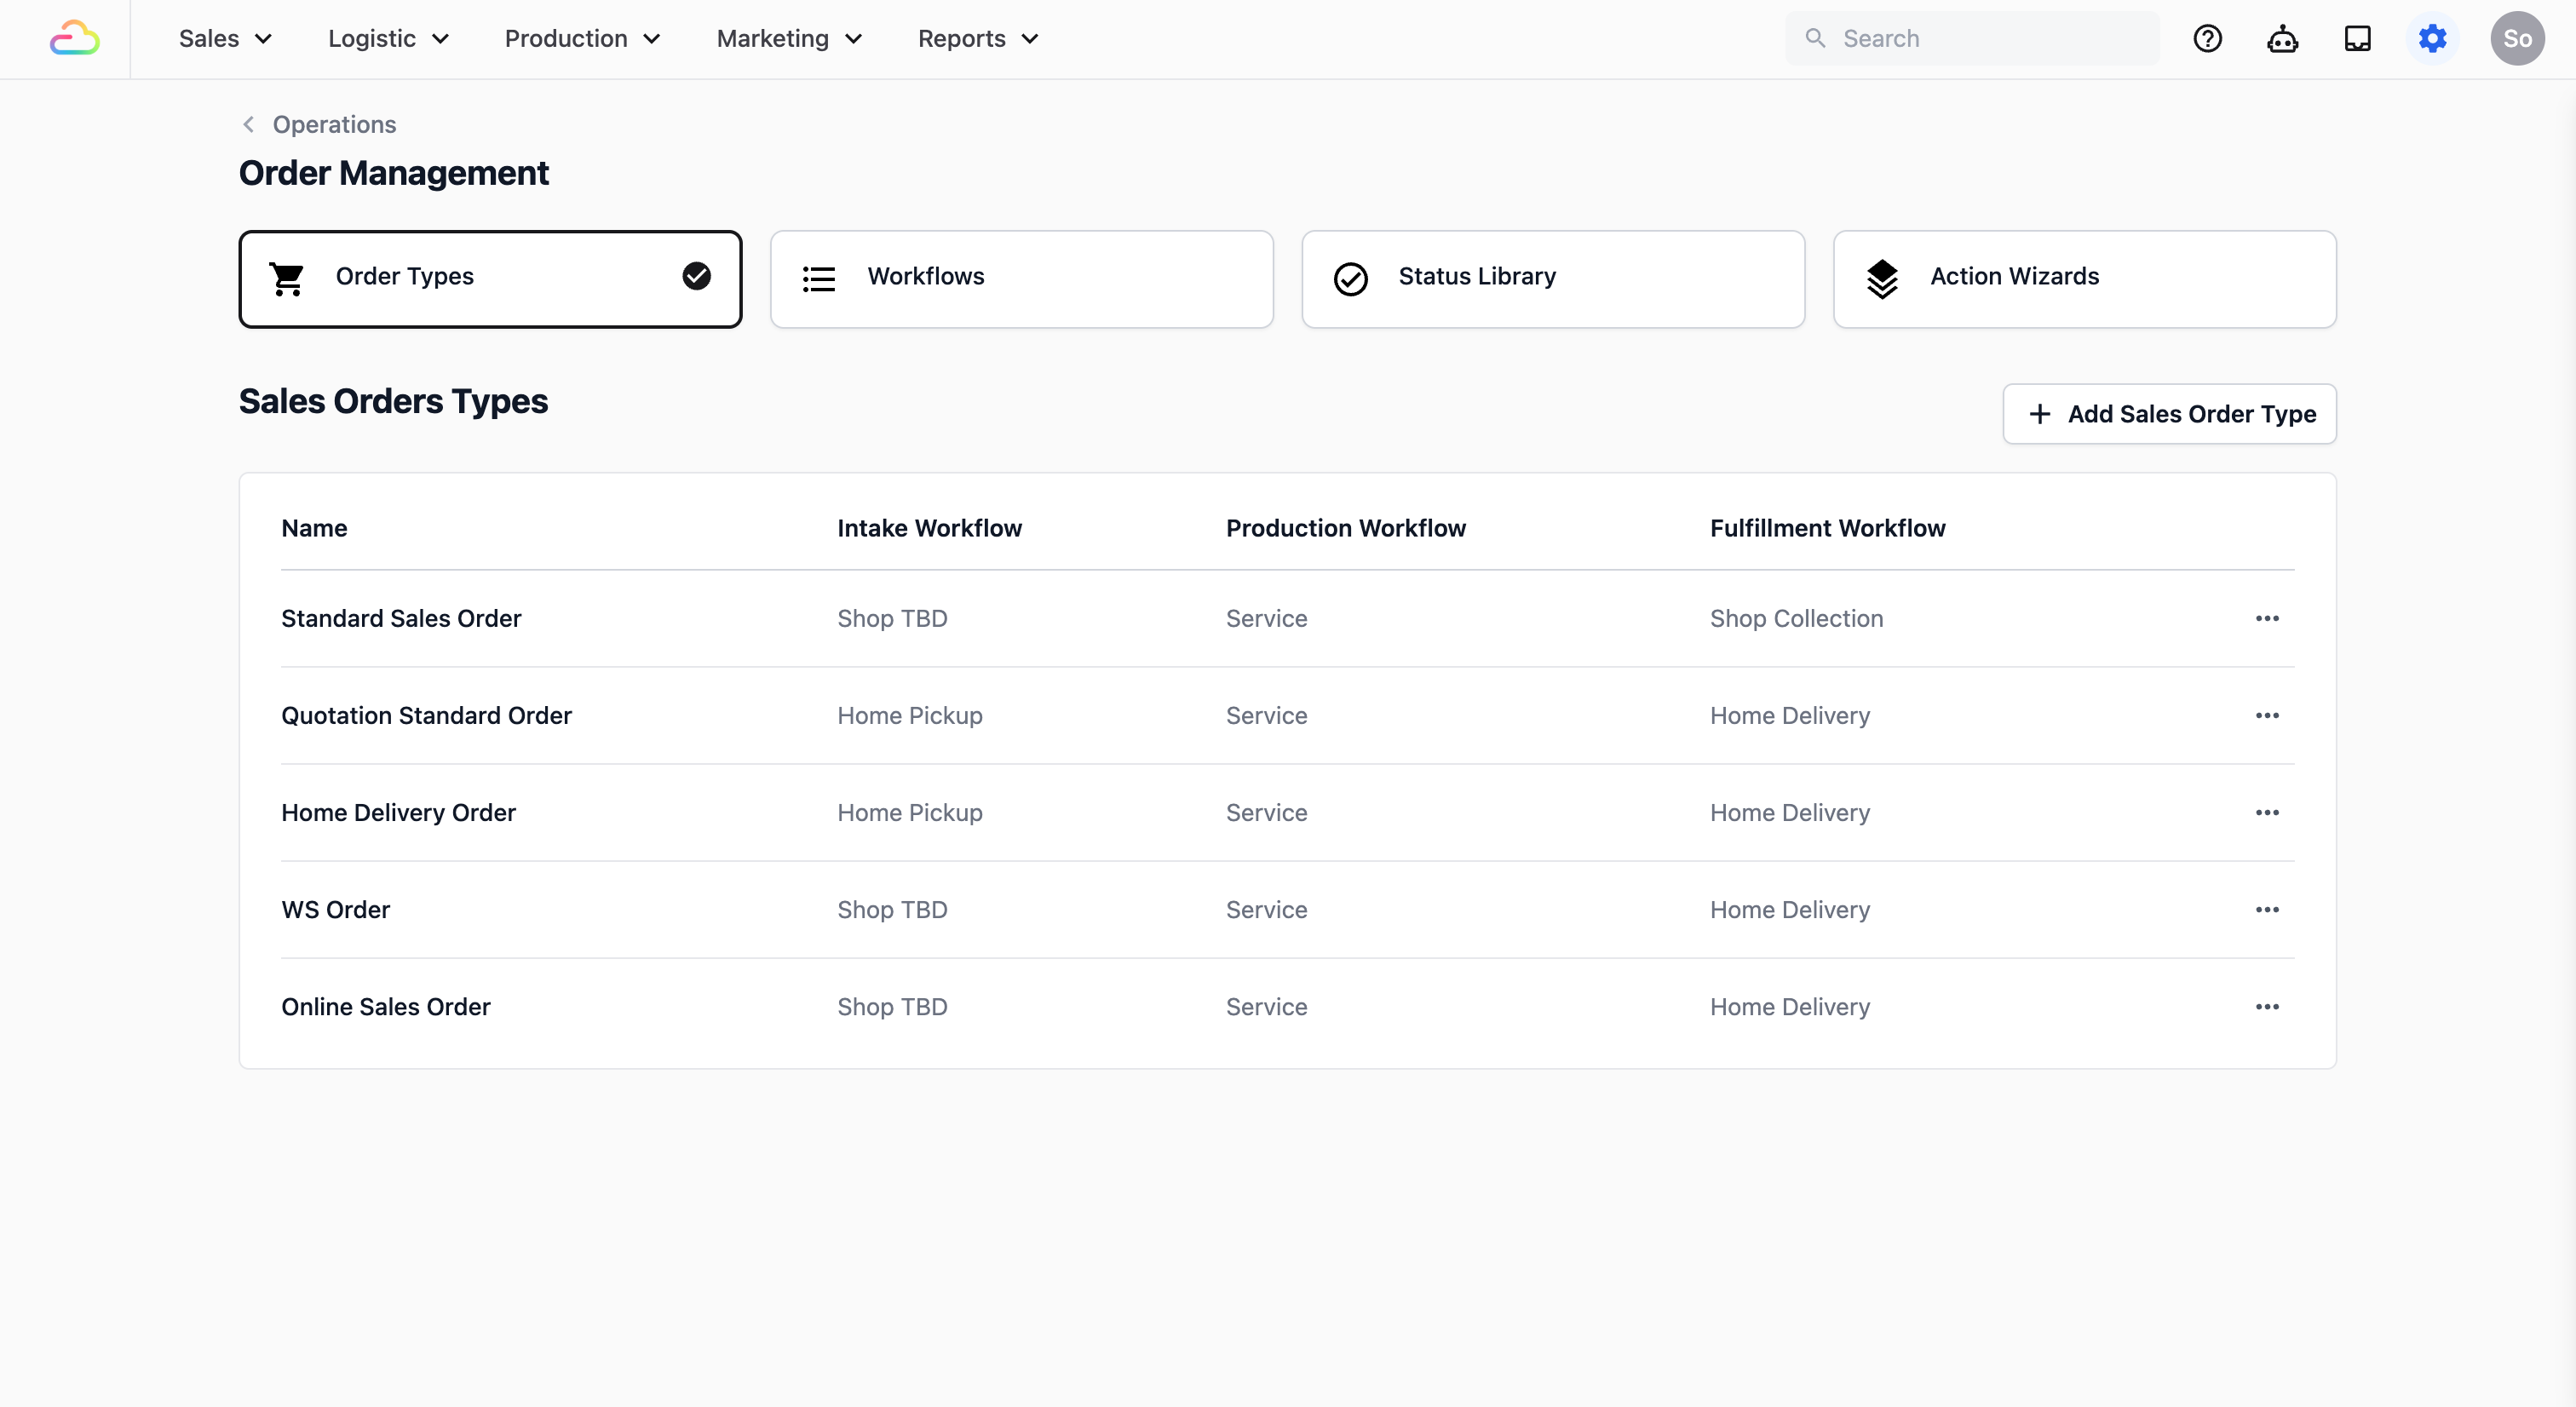Viewport: 2576px width, 1407px height.
Task: Expand the Sales dropdown menu
Action: (x=225, y=39)
